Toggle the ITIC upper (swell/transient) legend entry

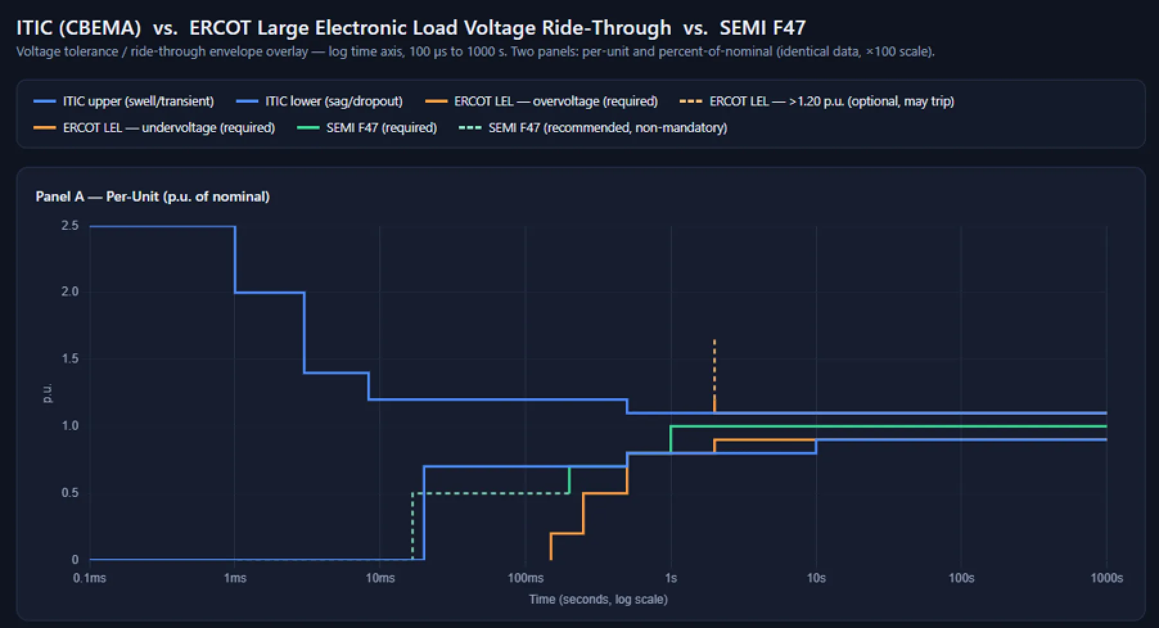(x=124, y=101)
